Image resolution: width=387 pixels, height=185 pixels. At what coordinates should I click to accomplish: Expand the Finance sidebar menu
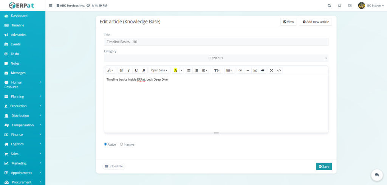23,135
